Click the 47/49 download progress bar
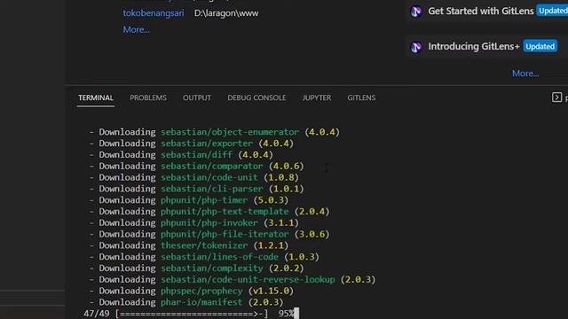 (x=192, y=314)
